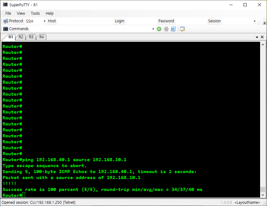
Task: Open the toolbar overflow arrow at right edge
Action: pyautogui.click(x=264, y=23)
